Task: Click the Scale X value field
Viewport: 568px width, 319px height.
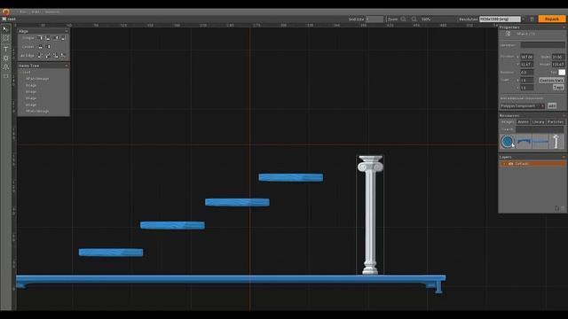Action: (526, 81)
